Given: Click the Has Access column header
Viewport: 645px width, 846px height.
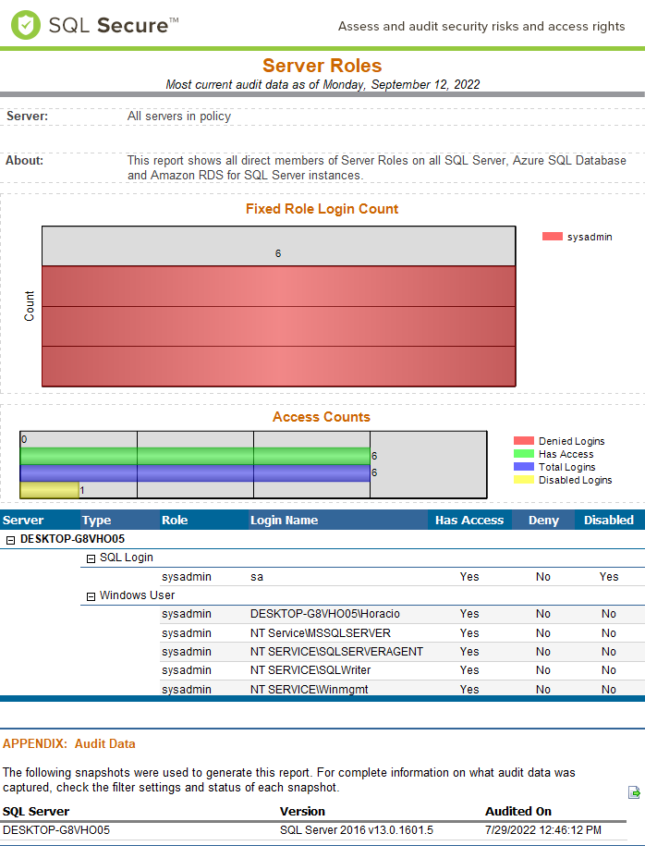Looking at the screenshot, I should [x=469, y=521].
